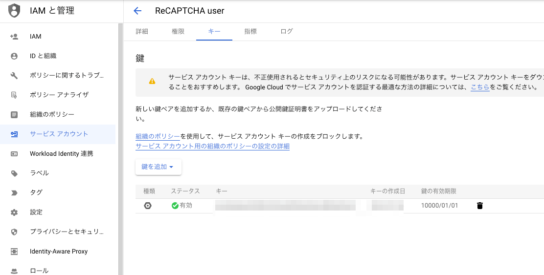The image size is (544, 275).
Task: Click the 鍵 section heading
Action: (140, 59)
